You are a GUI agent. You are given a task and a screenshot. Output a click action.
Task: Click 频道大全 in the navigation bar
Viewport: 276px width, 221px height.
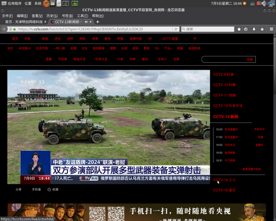point(80,59)
